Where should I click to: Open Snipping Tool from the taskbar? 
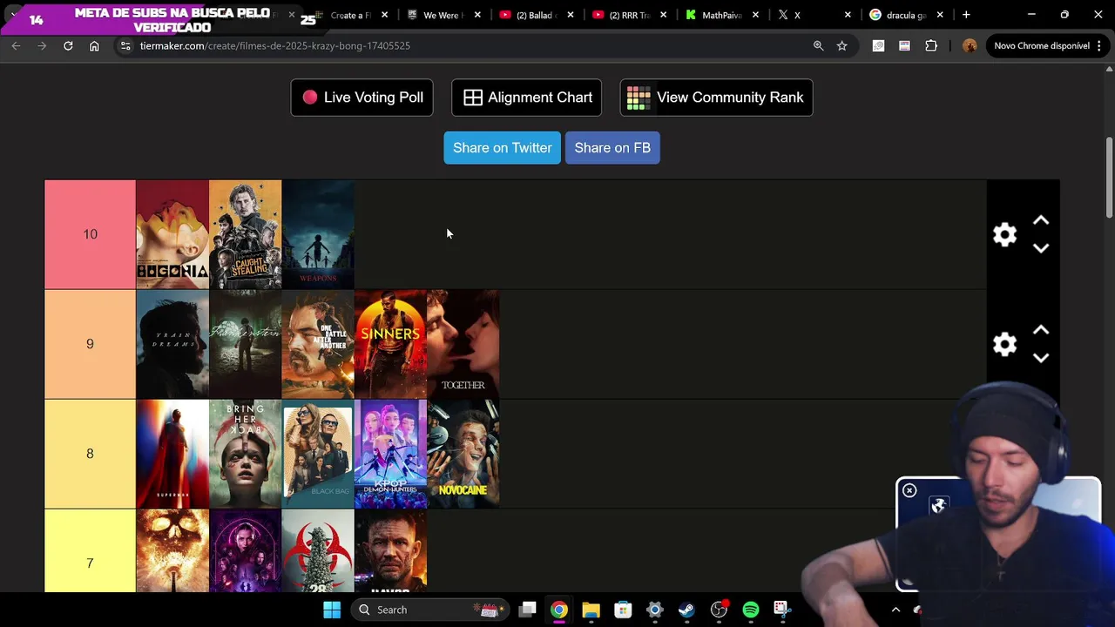click(x=782, y=610)
